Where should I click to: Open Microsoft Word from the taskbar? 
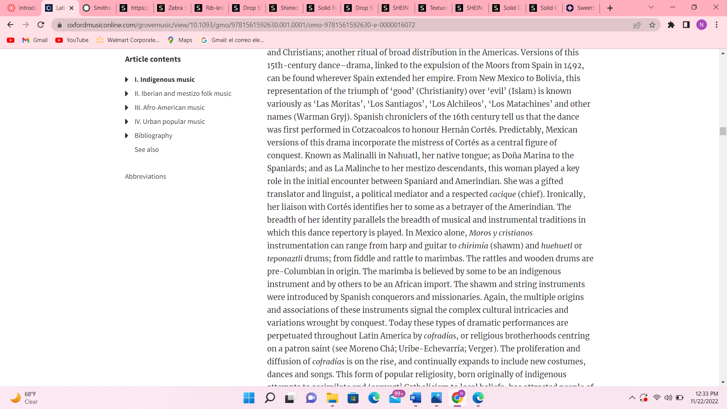pyautogui.click(x=415, y=398)
